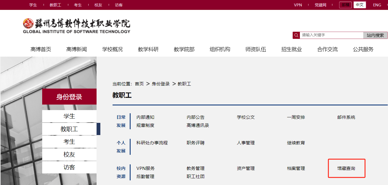Switch language to ENG
The height and width of the screenshot is (185, 388).
pyautogui.click(x=377, y=5)
